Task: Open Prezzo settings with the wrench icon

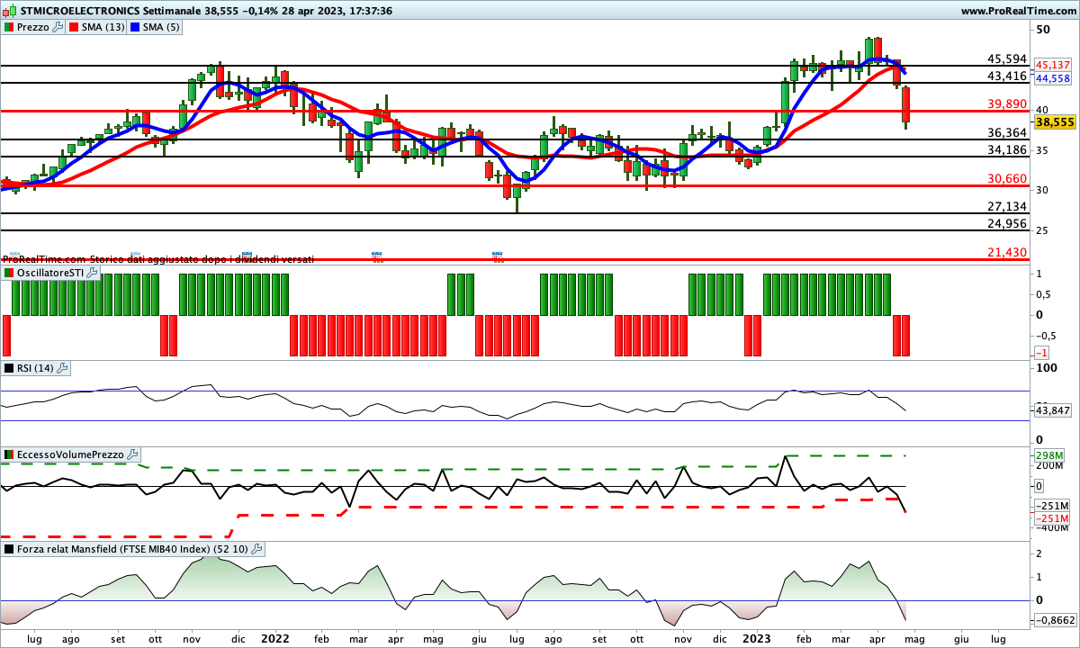Action: click(x=58, y=27)
